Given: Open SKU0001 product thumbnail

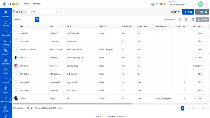Looking at the screenshot, I should [x=16, y=58].
